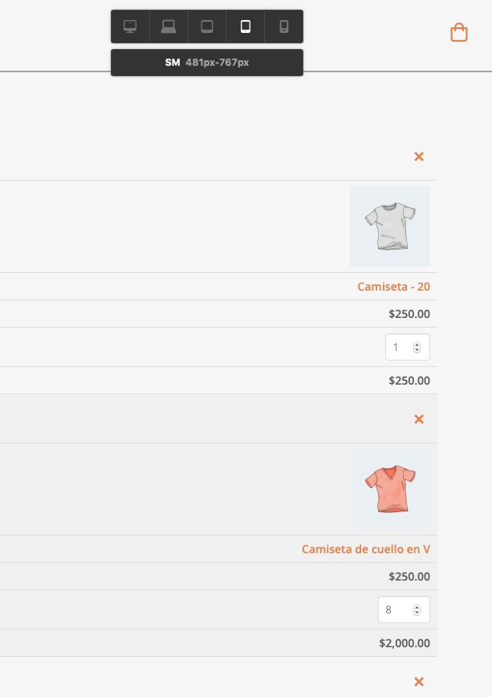Select the laptop breakpoint icon
Image resolution: width=492 pixels, height=697 pixels.
pyautogui.click(x=169, y=26)
